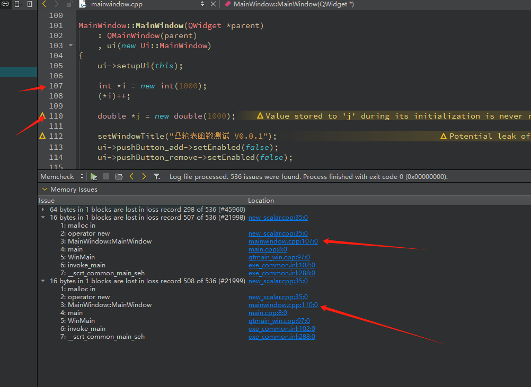Collapse the loss record 508 tree row
This screenshot has width=531, height=387.
(x=43, y=281)
